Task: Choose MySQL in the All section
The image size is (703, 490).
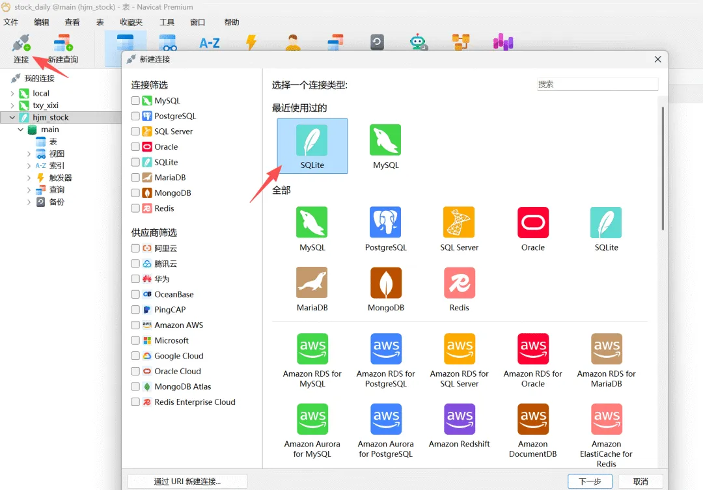Action: pyautogui.click(x=312, y=228)
